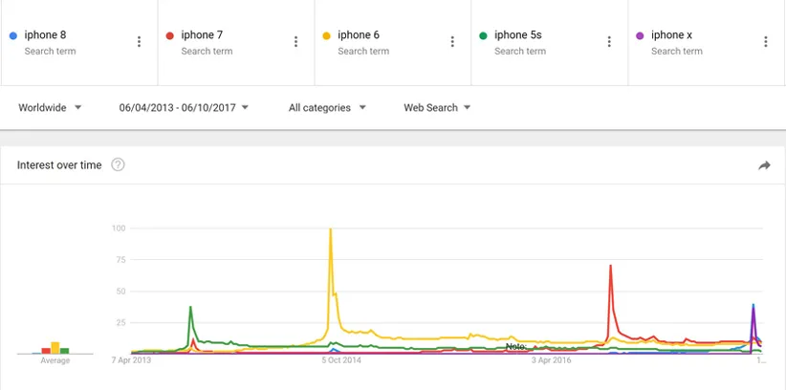Click the yellow iphone 6 color dot

pyautogui.click(x=326, y=35)
